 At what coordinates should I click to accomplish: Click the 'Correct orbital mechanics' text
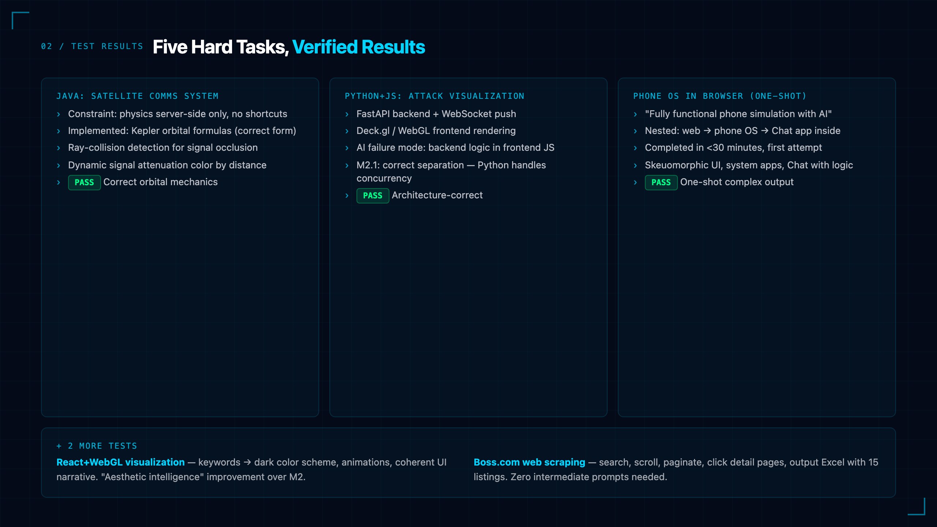[x=161, y=182]
